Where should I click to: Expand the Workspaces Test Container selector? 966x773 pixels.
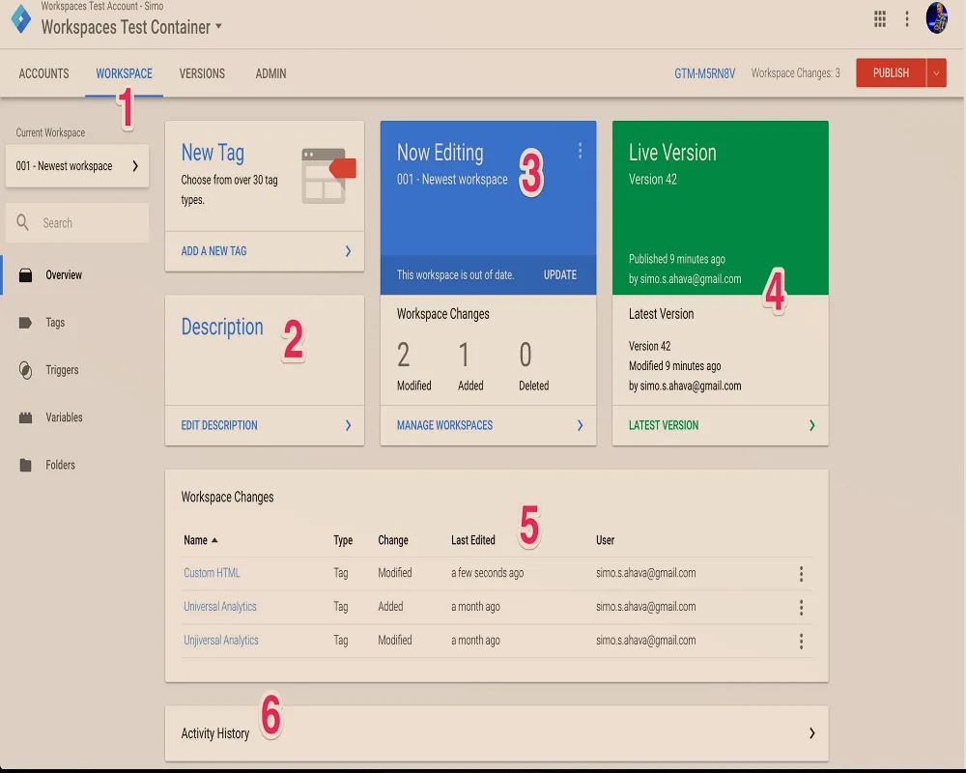(x=218, y=27)
